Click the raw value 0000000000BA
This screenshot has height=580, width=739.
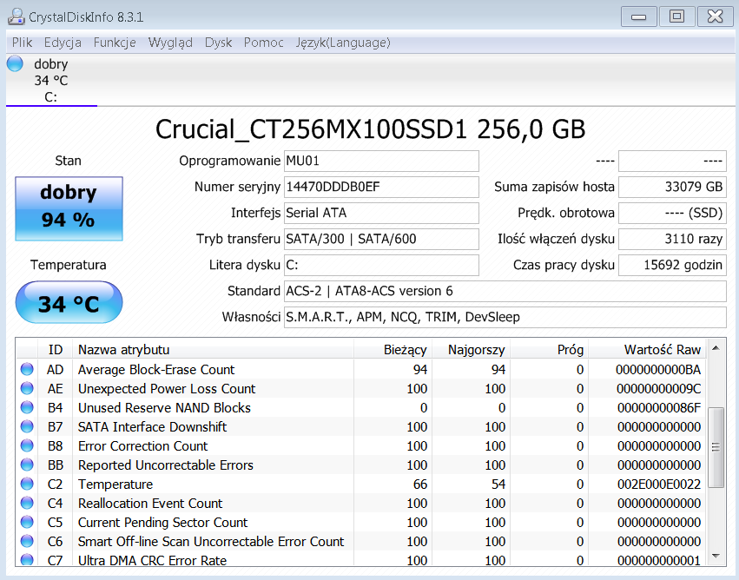click(x=658, y=370)
